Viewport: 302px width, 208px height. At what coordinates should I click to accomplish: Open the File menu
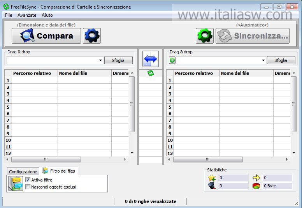coord(9,15)
